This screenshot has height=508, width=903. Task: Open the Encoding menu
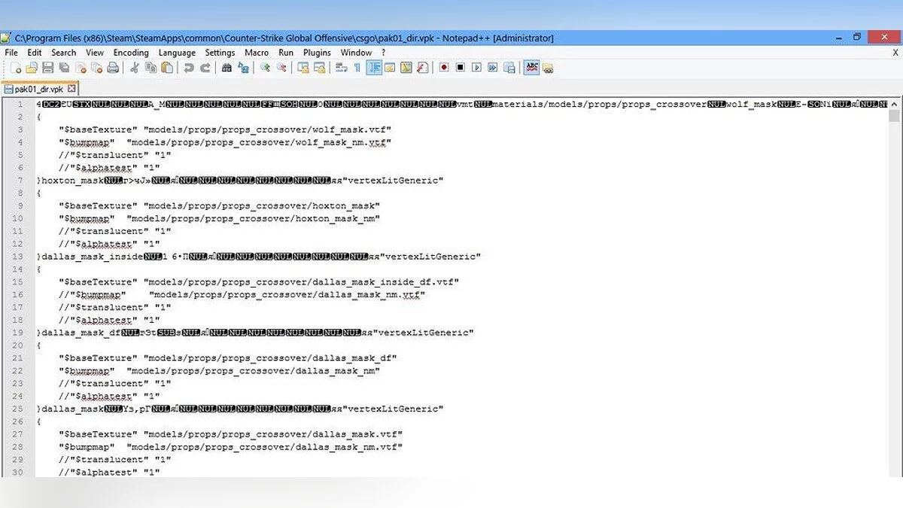pyautogui.click(x=131, y=53)
